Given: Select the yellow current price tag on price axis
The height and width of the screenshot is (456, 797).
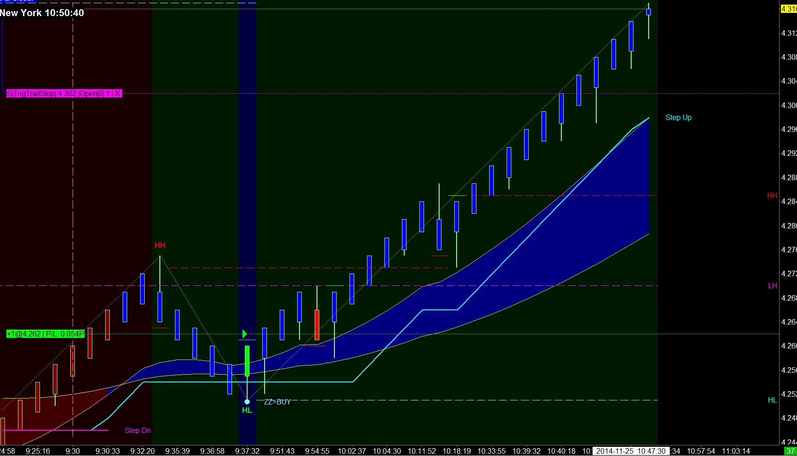Looking at the screenshot, I should (x=789, y=9).
